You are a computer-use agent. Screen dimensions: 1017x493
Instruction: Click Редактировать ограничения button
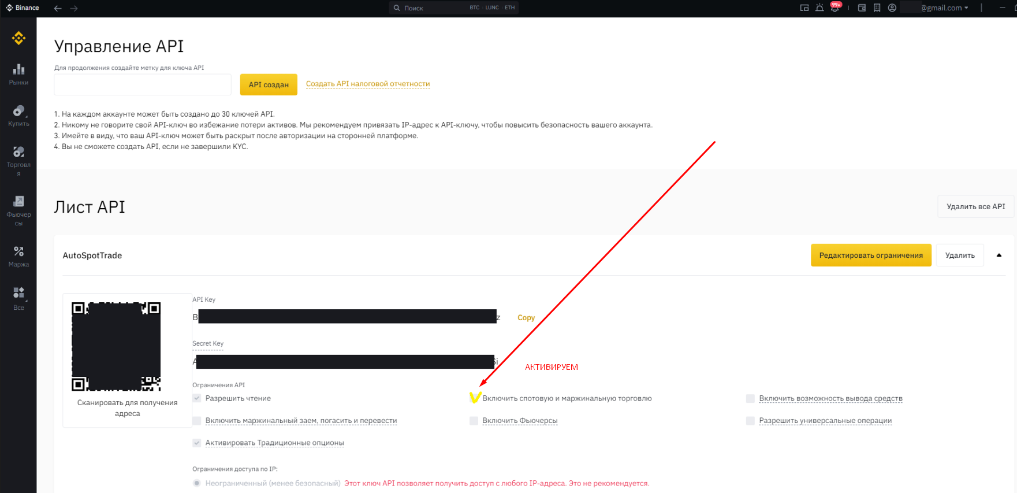(871, 255)
